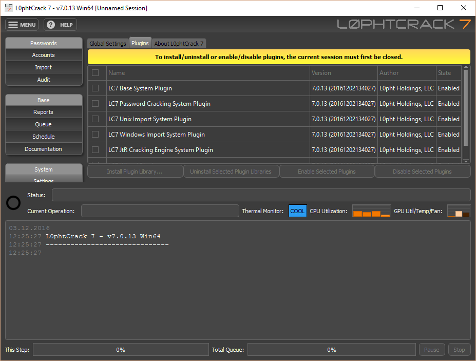The image size is (476, 361).
Task: Click the log line 'L0phtCrack 7 - v7.0.13 Win64'
Action: pyautogui.click(x=103, y=236)
